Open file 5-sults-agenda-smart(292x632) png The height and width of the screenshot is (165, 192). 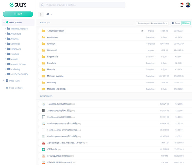point(115,130)
